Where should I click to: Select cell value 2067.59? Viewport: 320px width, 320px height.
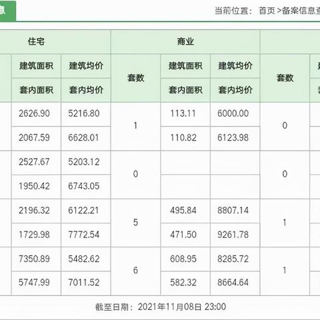click(x=34, y=137)
